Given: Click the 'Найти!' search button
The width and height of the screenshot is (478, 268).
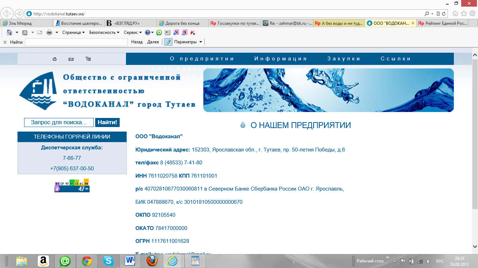Looking at the screenshot, I should click(x=107, y=122).
